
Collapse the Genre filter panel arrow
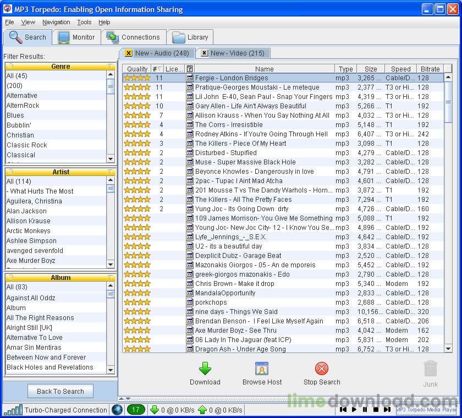[111, 67]
